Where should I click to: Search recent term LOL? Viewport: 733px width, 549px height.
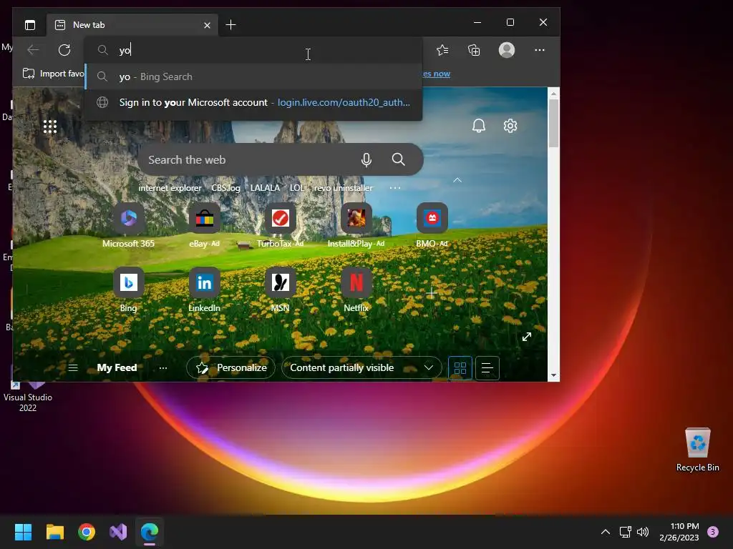point(297,188)
